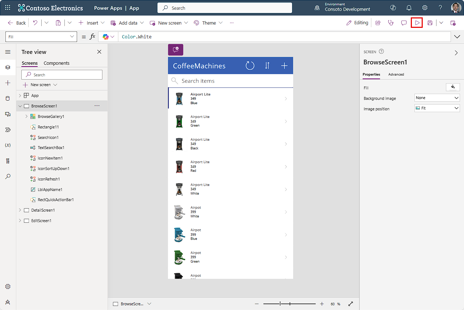Click the Copilot icon in the header

[x=393, y=8]
